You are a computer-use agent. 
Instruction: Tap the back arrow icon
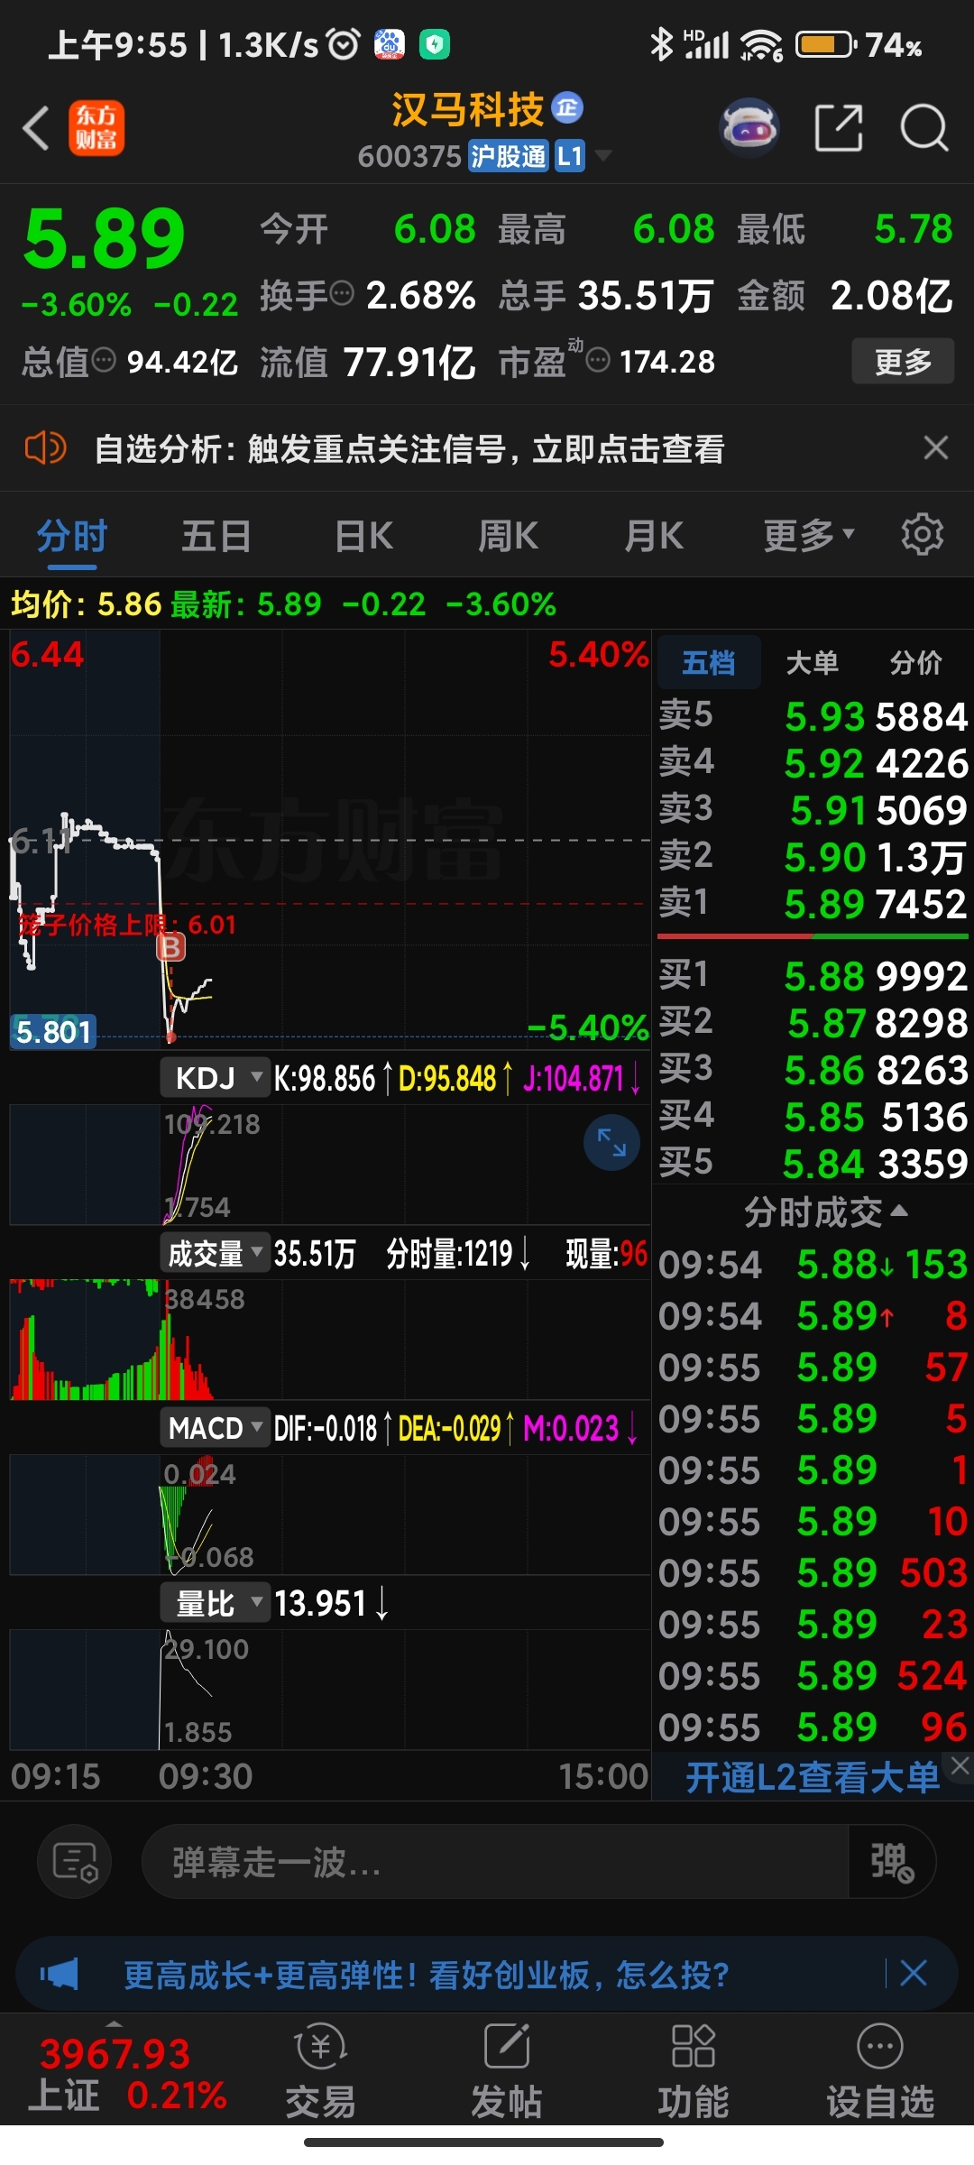[x=36, y=128]
